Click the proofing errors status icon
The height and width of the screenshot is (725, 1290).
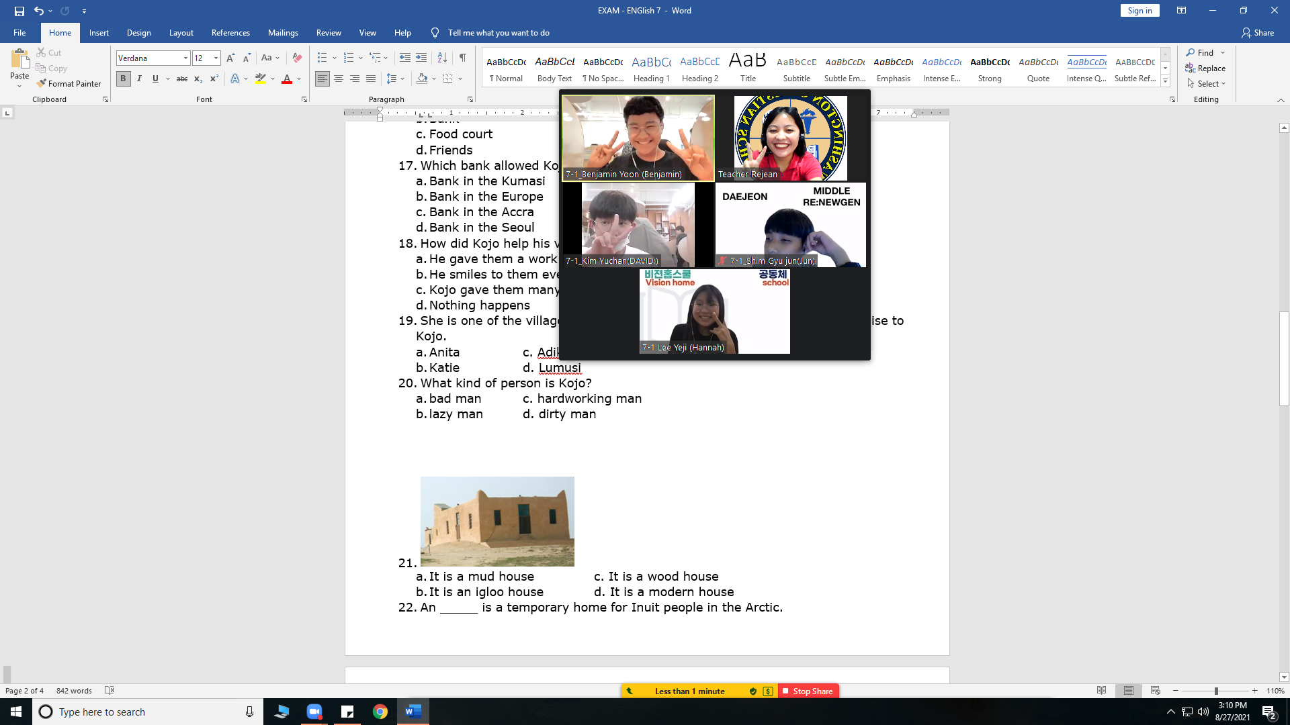tap(110, 691)
